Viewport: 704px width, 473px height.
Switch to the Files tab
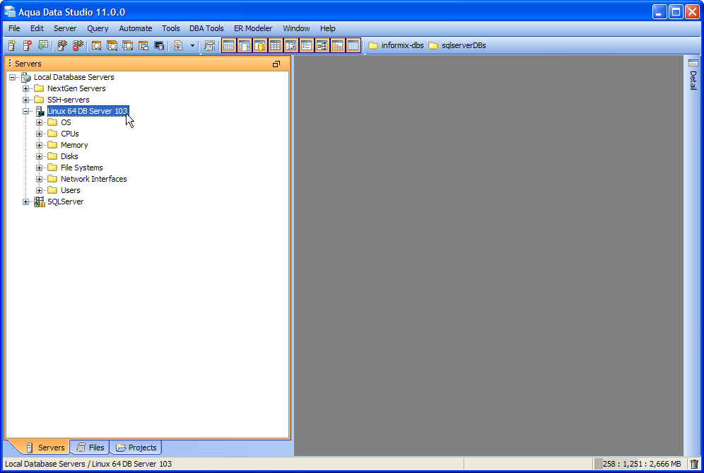(90, 448)
